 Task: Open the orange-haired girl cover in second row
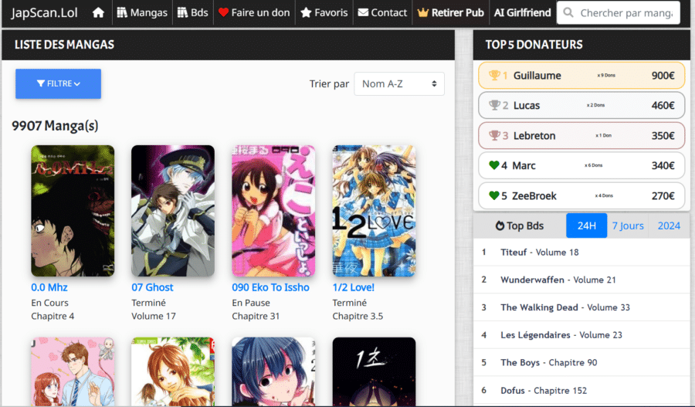click(173, 371)
